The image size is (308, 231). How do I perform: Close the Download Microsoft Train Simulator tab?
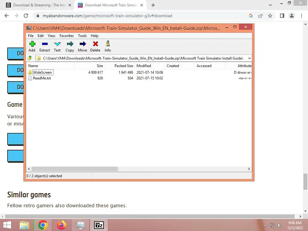(x=142, y=5)
